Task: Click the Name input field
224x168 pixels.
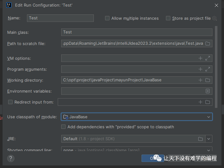Action: (60, 18)
